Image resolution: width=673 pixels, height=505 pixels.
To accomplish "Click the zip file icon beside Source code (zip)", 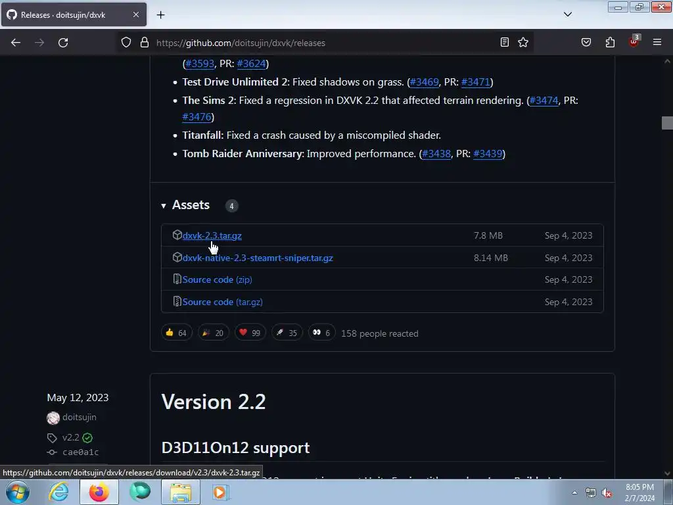I will 177,279.
